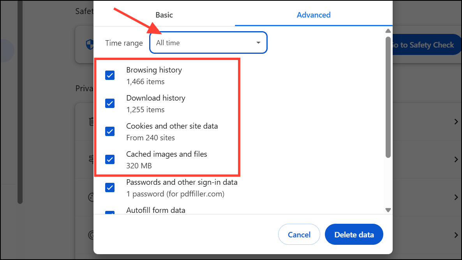This screenshot has height=260, width=462.
Task: Click the Autofill form data label
Action: pyautogui.click(x=155, y=210)
